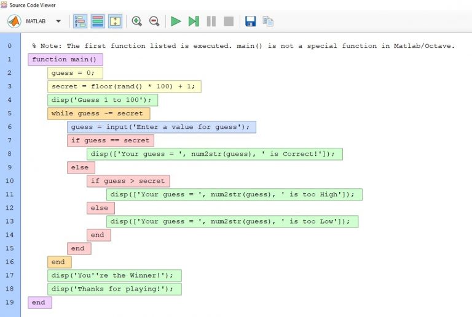
Task: Click the Source Code Viewer title icon
Action: (x=5, y=5)
